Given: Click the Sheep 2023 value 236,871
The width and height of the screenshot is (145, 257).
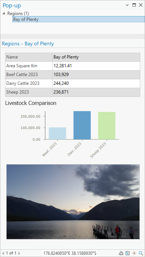Looking at the screenshot, I should click(61, 92).
